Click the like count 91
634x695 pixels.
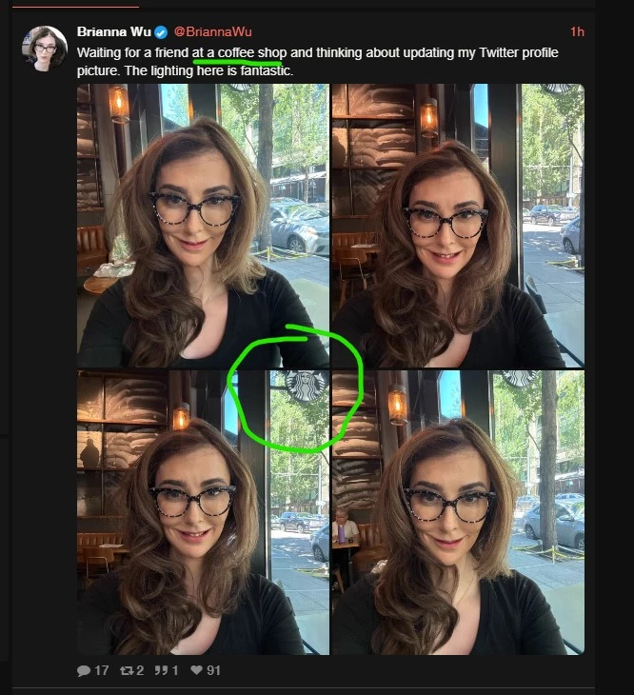[213, 670]
